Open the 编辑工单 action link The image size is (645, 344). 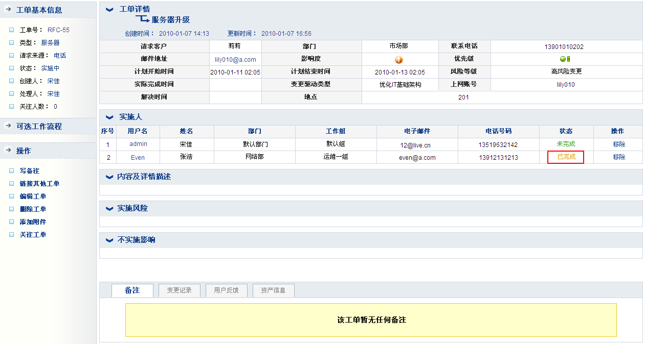point(33,196)
